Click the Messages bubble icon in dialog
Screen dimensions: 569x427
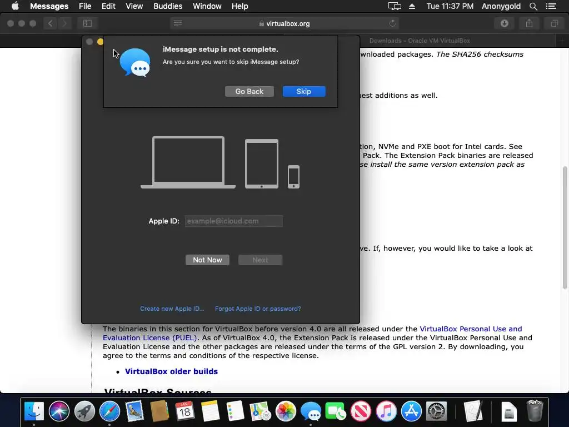[x=135, y=62]
